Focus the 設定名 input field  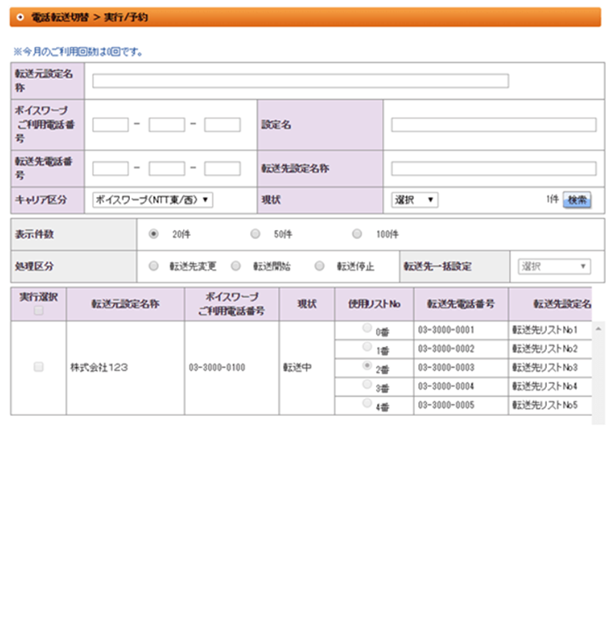[494, 125]
